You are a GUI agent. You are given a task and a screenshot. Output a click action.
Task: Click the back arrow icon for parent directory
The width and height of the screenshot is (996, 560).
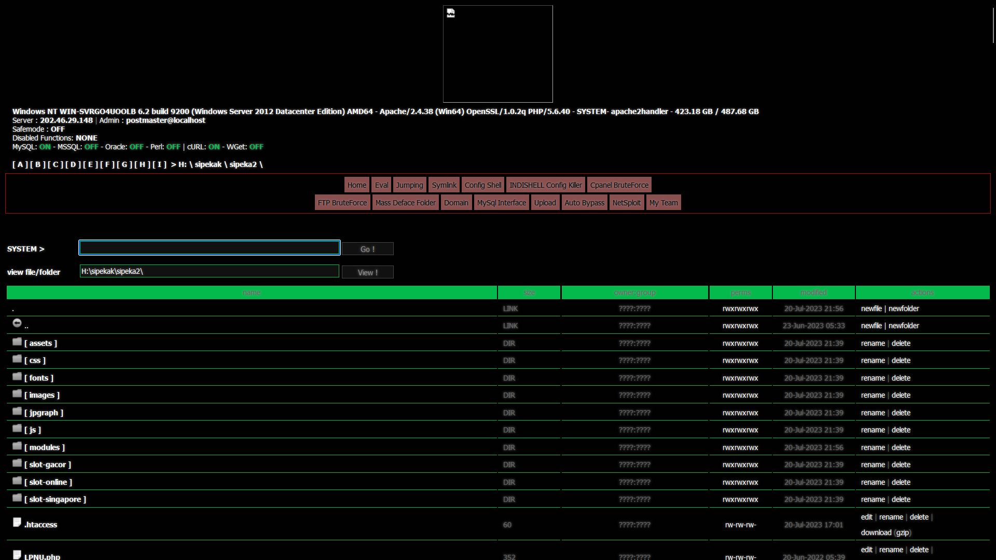click(x=17, y=323)
